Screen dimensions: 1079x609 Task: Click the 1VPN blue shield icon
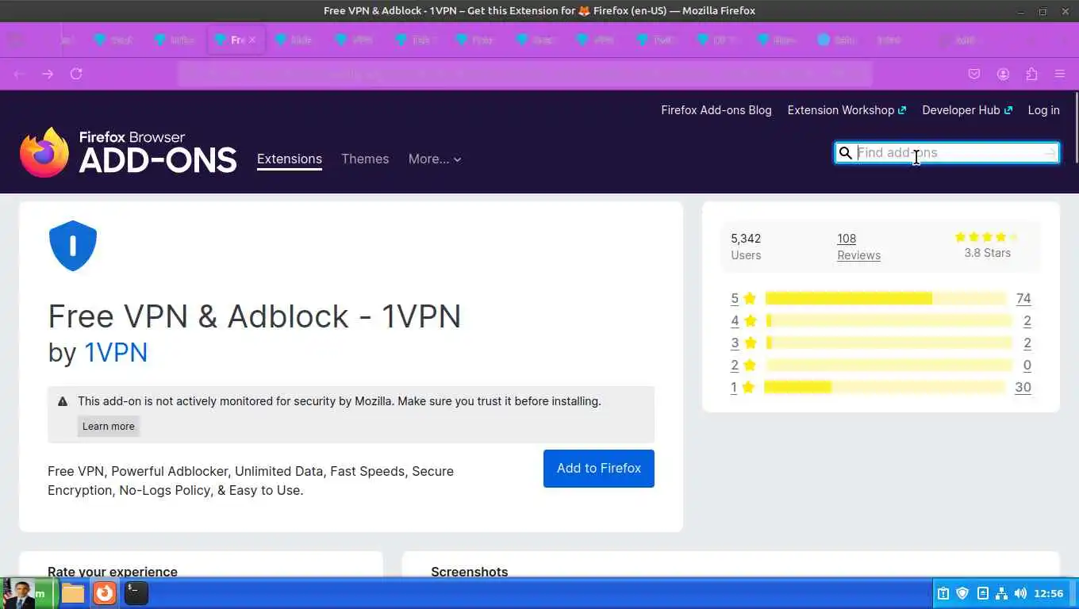[73, 246]
